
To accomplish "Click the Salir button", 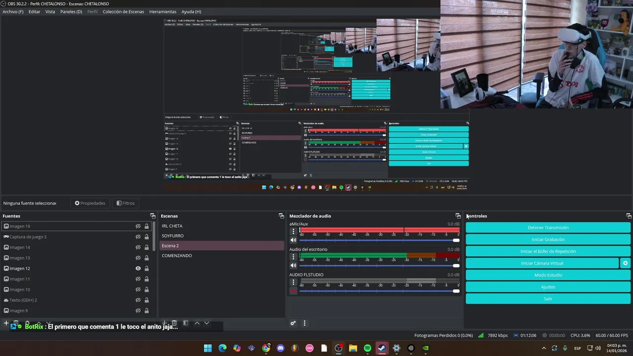I will click(548, 299).
